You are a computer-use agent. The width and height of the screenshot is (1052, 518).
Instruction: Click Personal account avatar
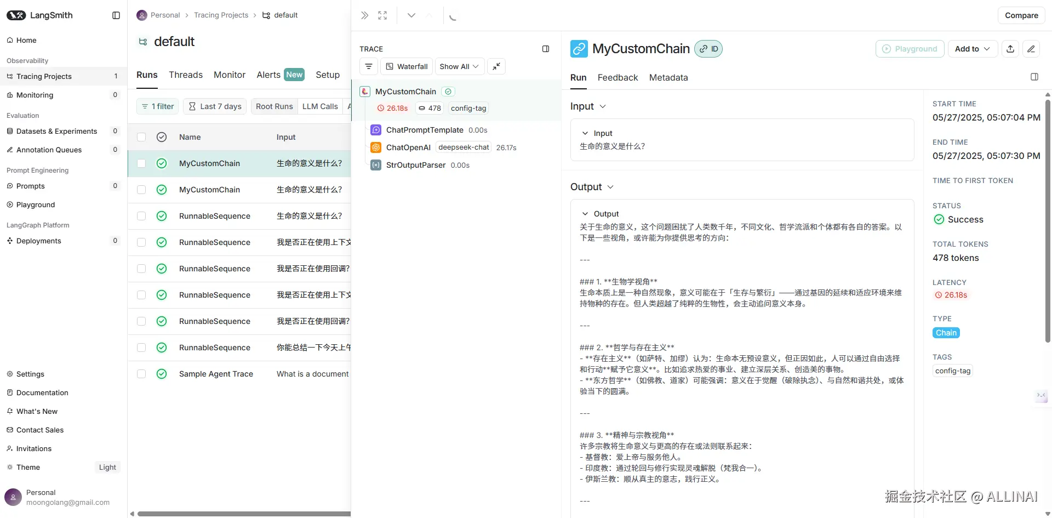pos(13,497)
